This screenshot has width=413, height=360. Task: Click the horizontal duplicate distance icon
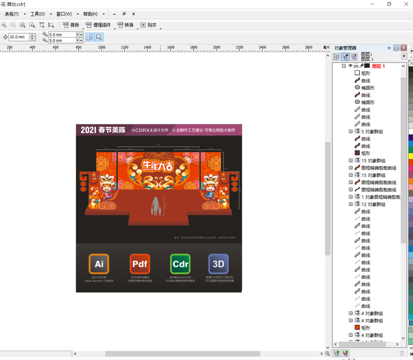45,34
